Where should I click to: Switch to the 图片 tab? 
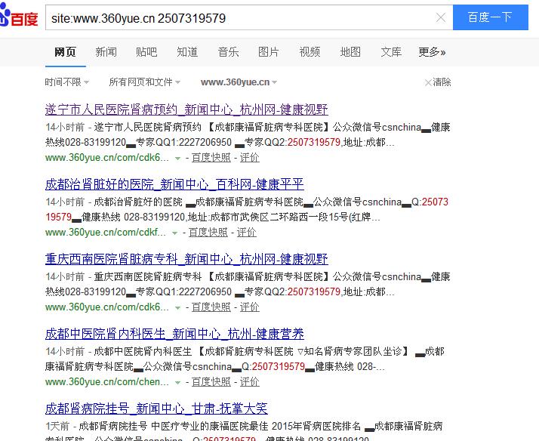[x=269, y=52]
